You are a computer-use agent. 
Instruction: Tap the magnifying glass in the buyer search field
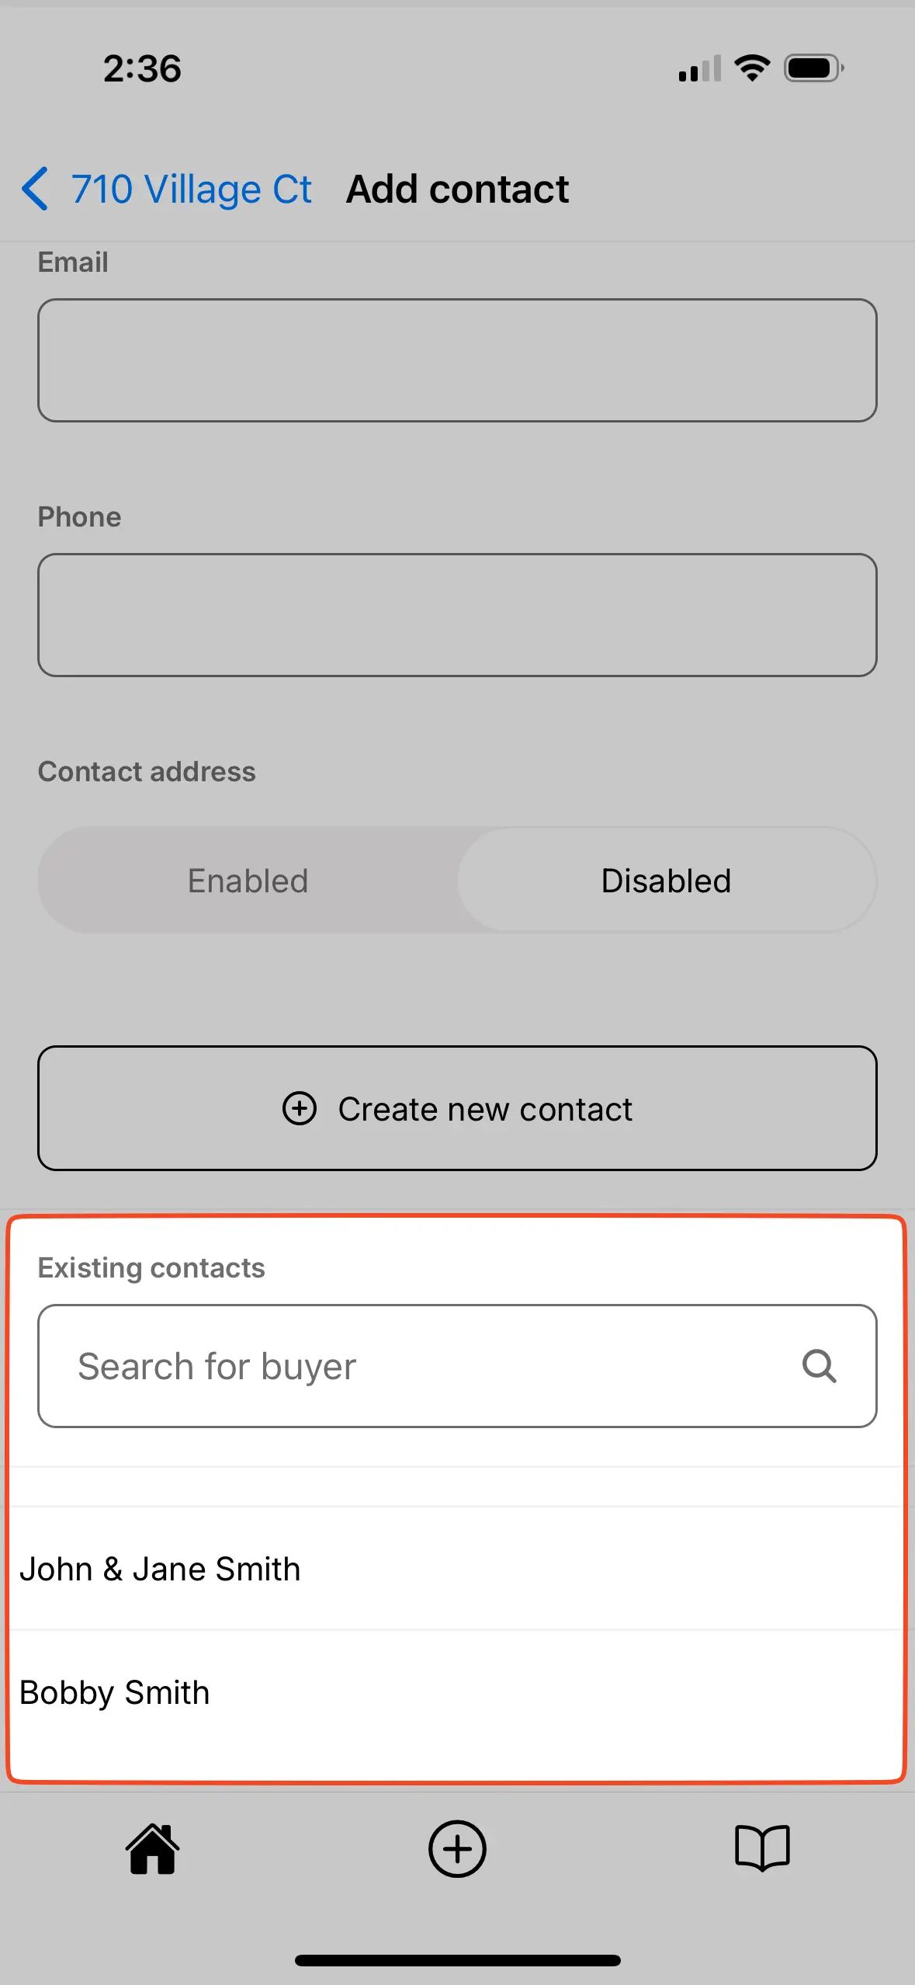(x=819, y=1366)
